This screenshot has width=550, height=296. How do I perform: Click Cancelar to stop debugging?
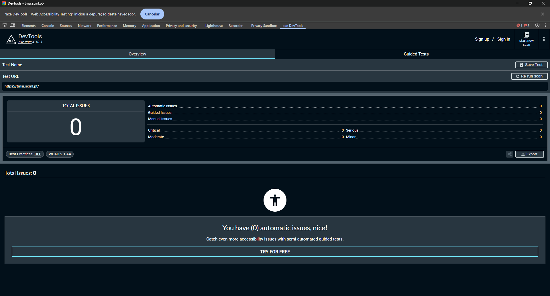tap(152, 14)
